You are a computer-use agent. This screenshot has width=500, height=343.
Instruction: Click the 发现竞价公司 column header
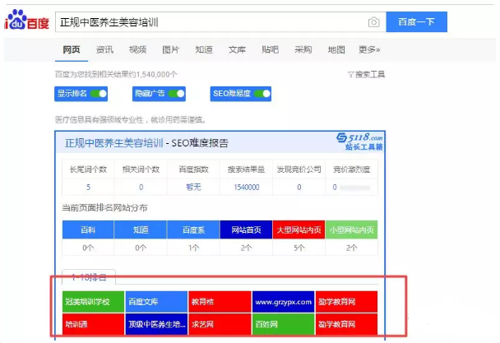299,169
